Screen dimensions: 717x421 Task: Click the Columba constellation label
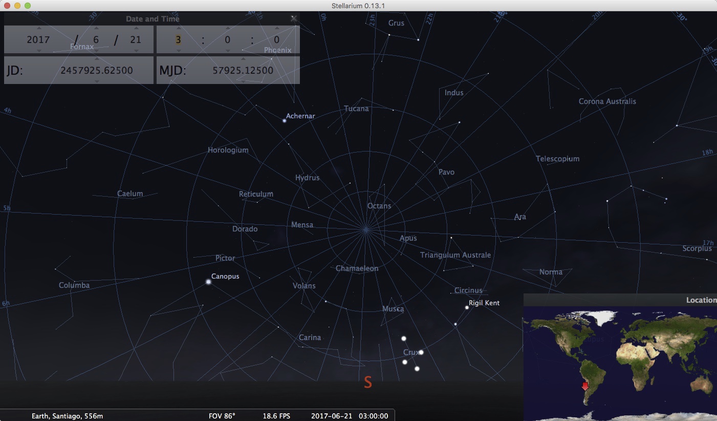pos(74,285)
